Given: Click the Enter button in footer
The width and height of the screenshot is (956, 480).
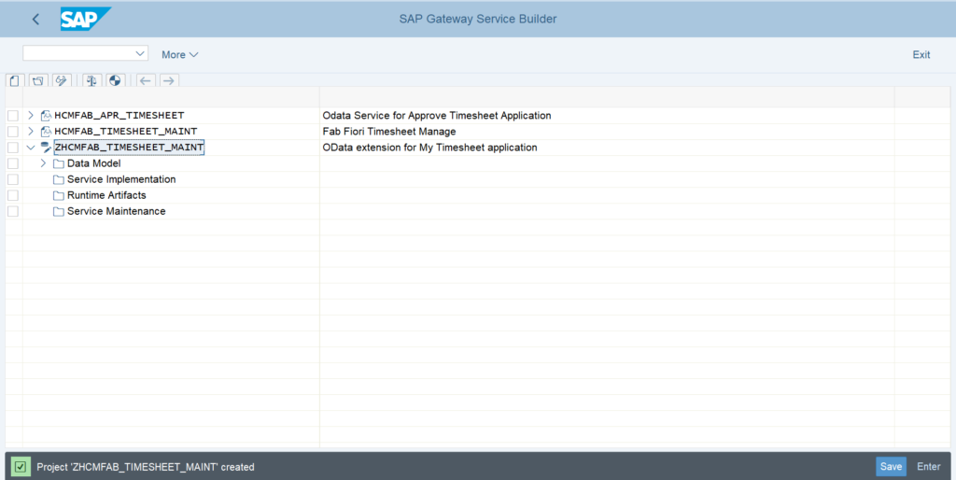Looking at the screenshot, I should [x=929, y=467].
